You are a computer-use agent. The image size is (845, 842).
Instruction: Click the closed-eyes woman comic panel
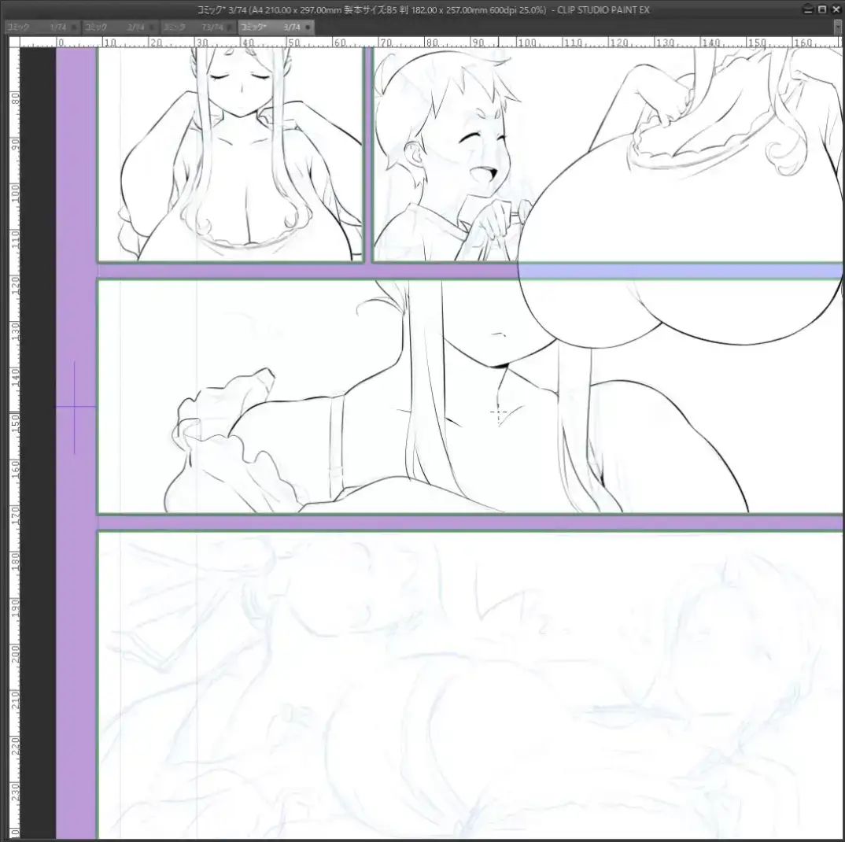tap(230, 157)
